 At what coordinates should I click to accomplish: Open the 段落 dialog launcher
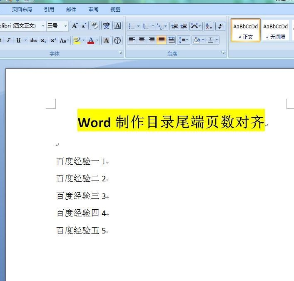click(223, 53)
